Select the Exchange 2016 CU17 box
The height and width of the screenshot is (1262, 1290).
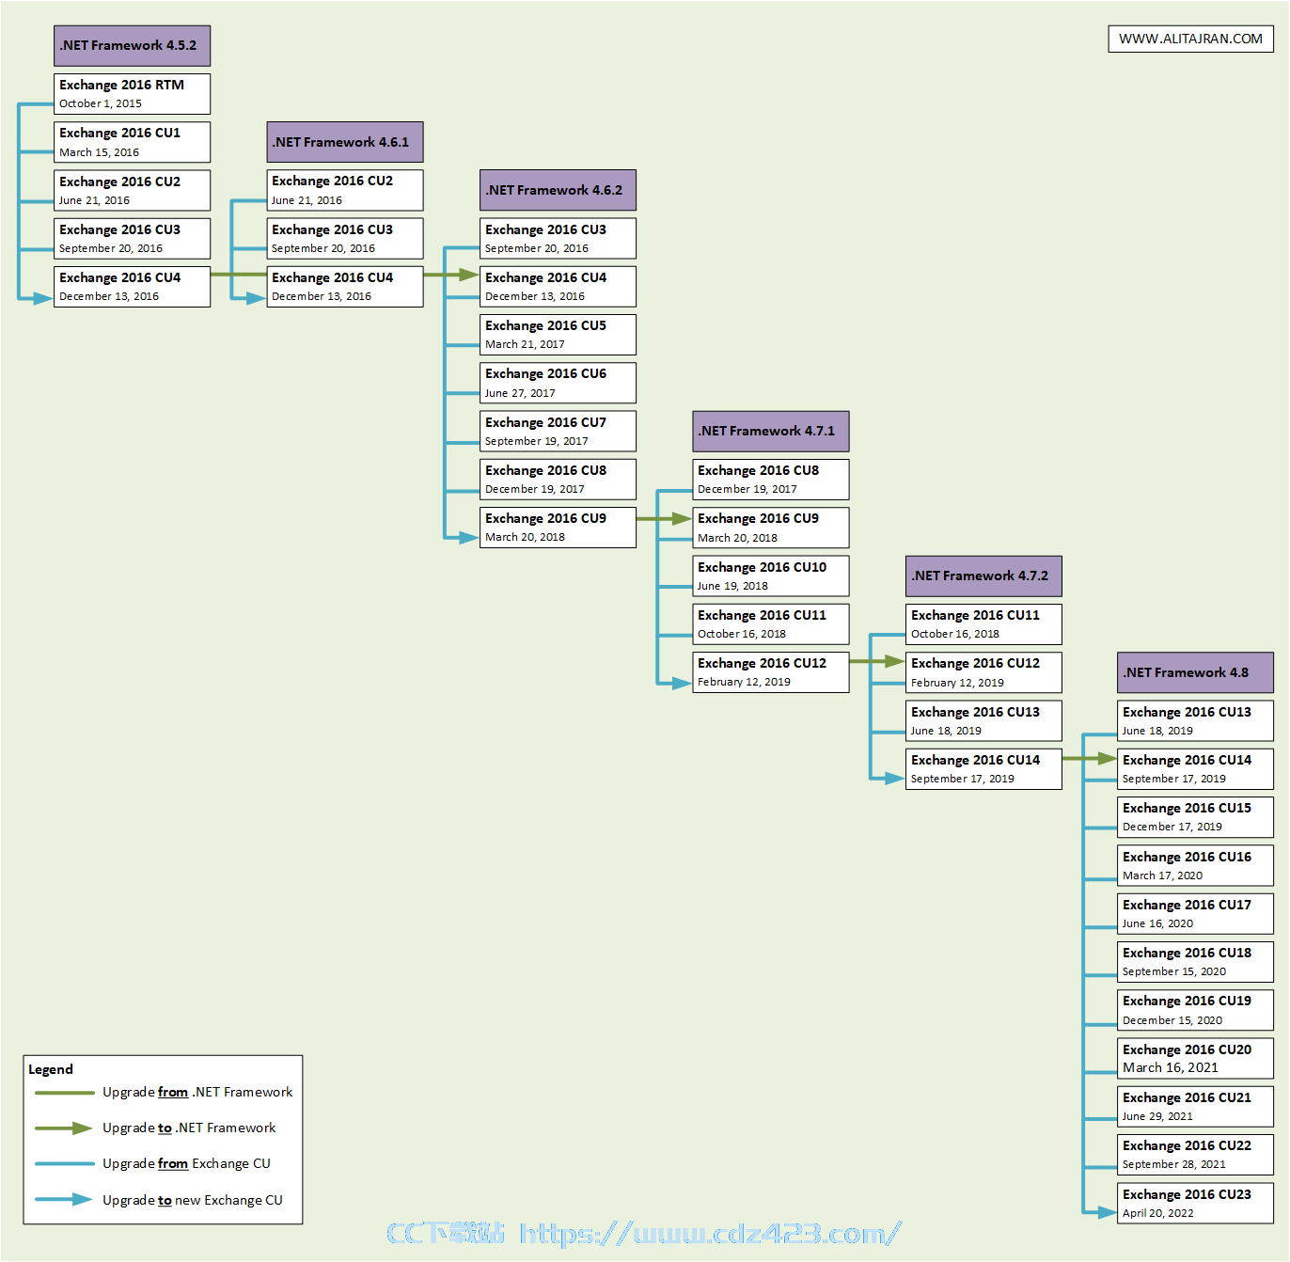(1195, 913)
